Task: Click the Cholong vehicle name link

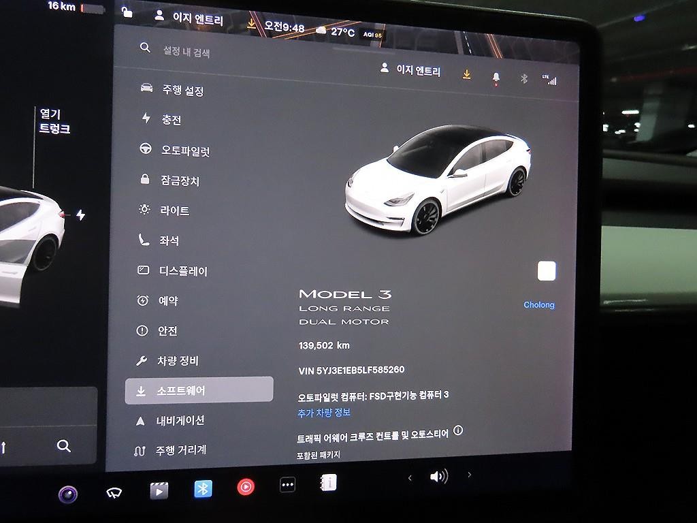Action: [539, 304]
